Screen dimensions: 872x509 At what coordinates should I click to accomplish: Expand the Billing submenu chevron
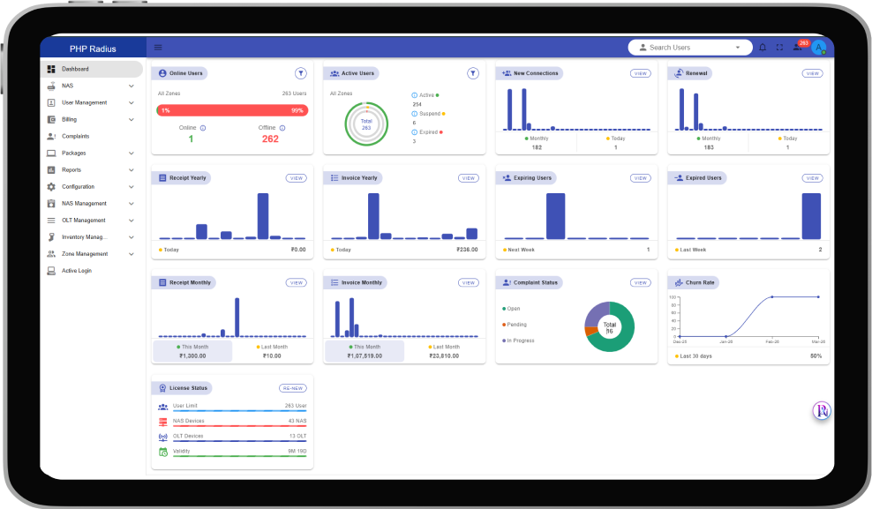pos(132,119)
